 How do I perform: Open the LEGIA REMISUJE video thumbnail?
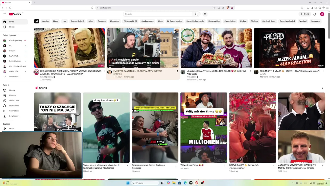(x=70, y=48)
